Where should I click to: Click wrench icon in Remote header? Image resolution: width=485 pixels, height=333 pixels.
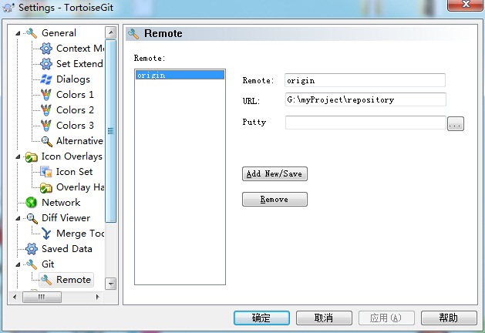(133, 33)
